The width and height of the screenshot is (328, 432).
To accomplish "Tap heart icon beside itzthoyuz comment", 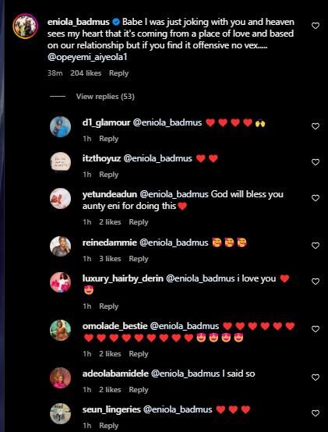I will pyautogui.click(x=316, y=162).
